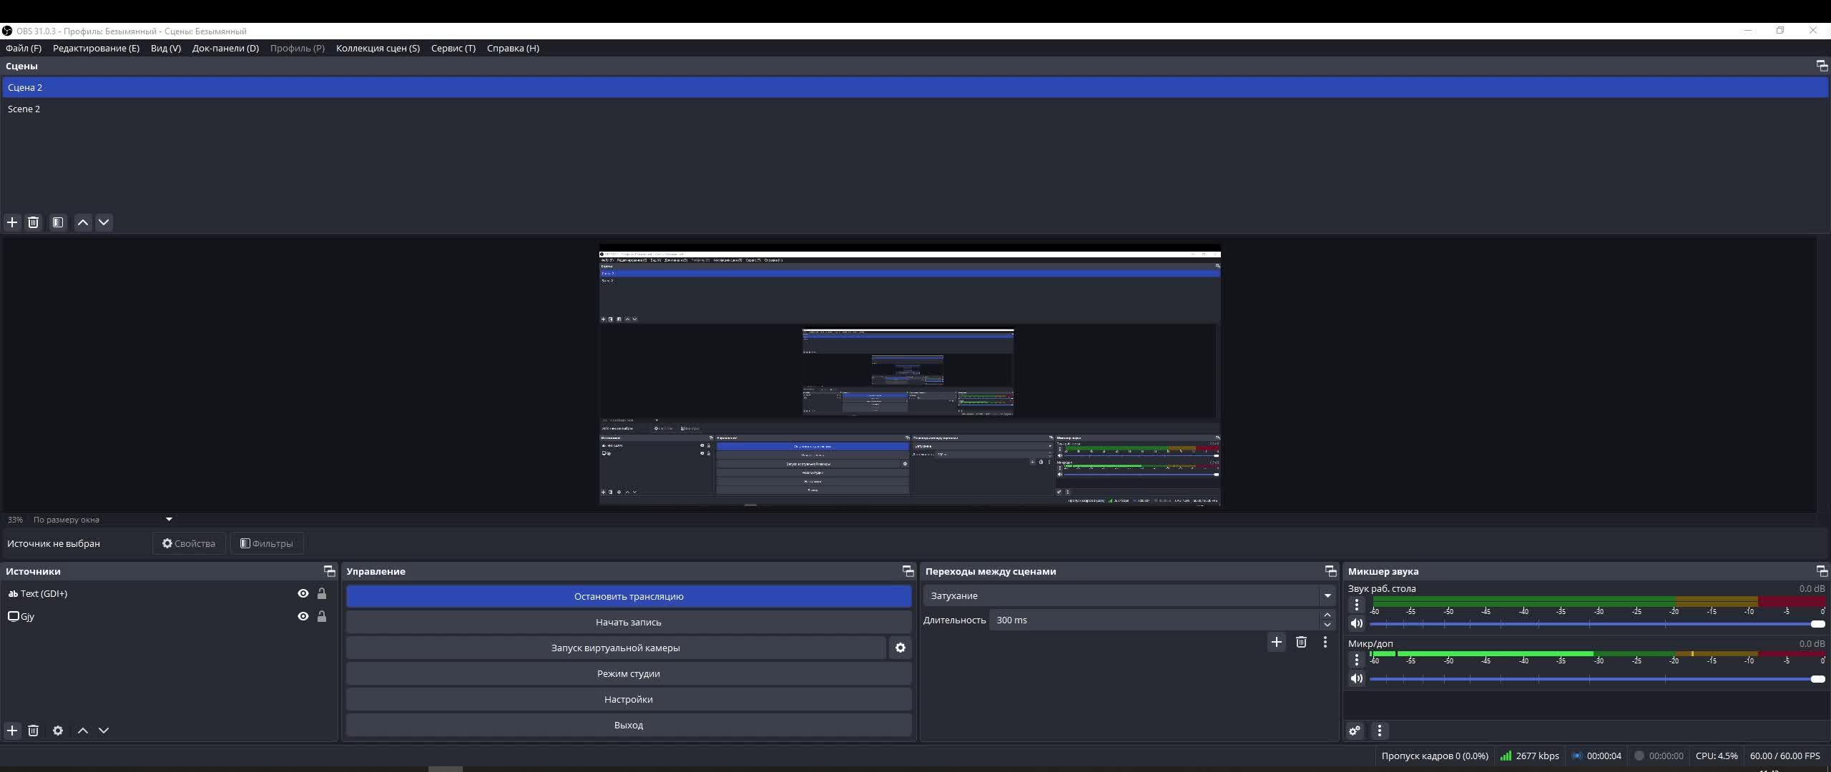Image resolution: width=1831 pixels, height=772 pixels.
Task: Toggle visibility of Gjy source
Action: click(x=303, y=616)
